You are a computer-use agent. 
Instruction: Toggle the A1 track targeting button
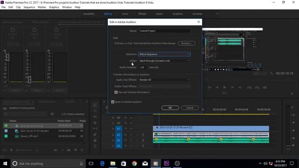(119, 135)
